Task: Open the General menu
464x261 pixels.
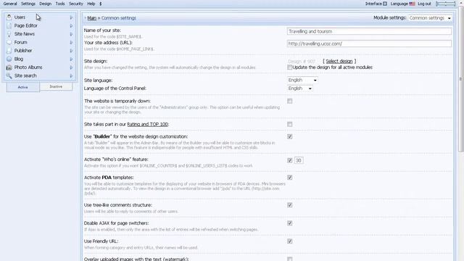Action: coord(10,4)
